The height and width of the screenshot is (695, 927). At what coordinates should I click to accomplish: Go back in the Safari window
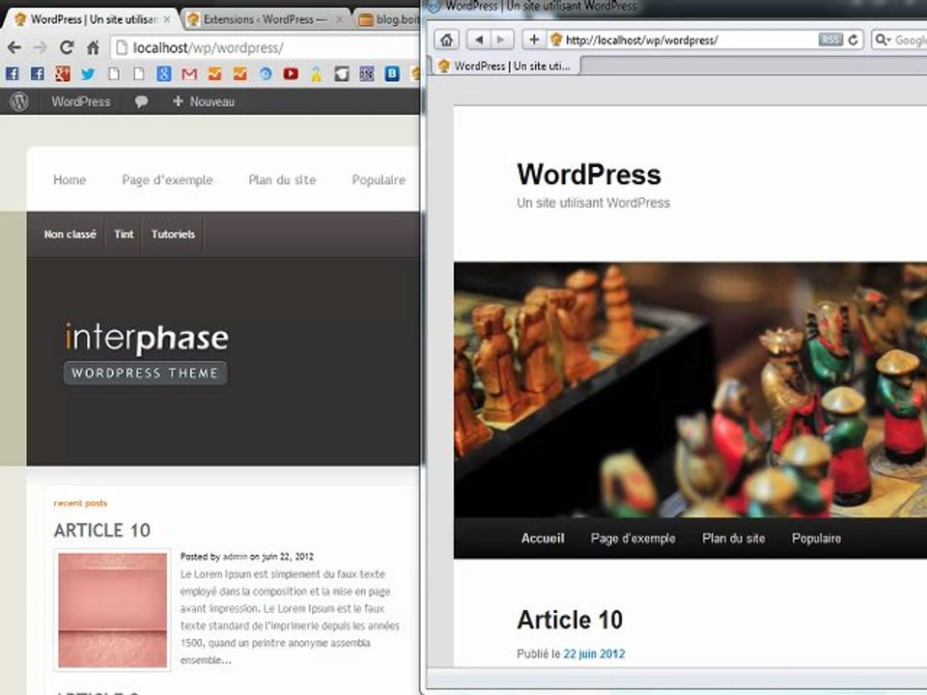[x=478, y=40]
